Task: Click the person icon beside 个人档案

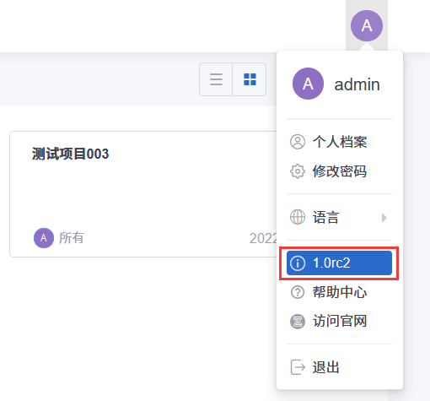Action: (x=298, y=142)
